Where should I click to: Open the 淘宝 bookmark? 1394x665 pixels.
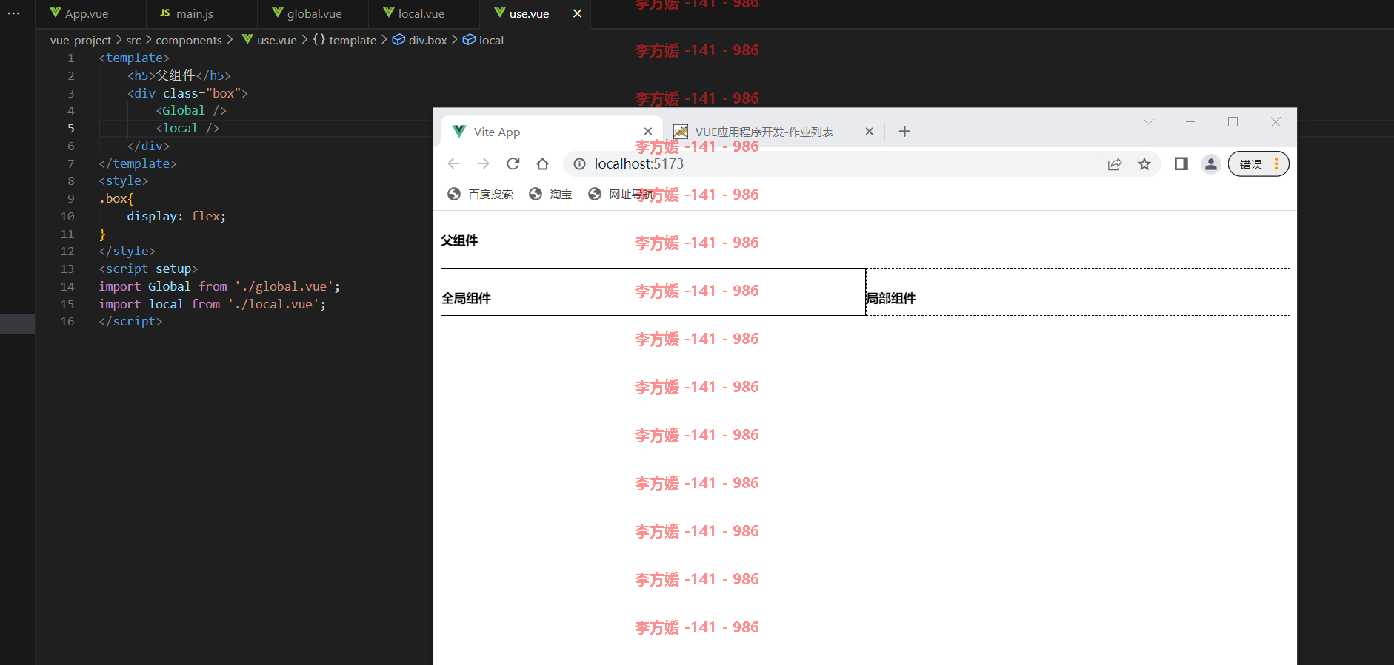(550, 194)
